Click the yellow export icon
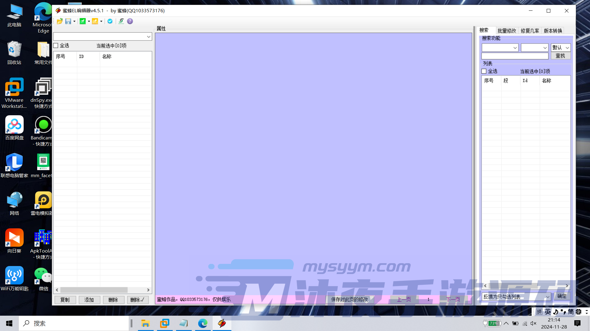The image size is (590, 331). click(x=95, y=21)
